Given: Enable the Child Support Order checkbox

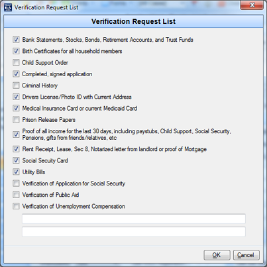Looking at the screenshot, I should click(x=16, y=62).
